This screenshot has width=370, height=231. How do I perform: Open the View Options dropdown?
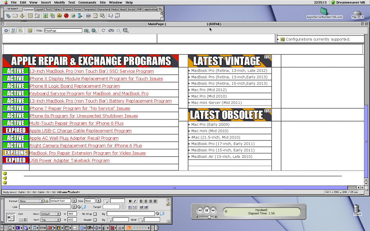point(126,31)
